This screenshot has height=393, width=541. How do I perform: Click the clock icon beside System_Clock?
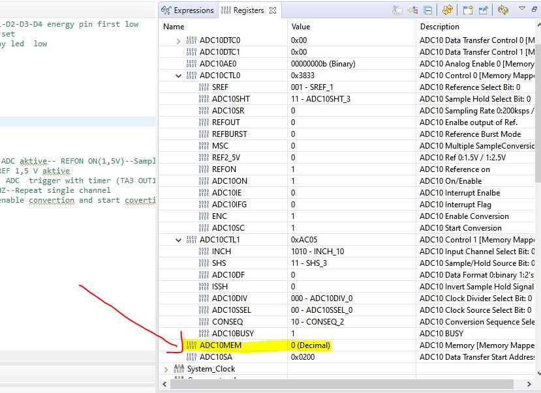[x=176, y=368]
